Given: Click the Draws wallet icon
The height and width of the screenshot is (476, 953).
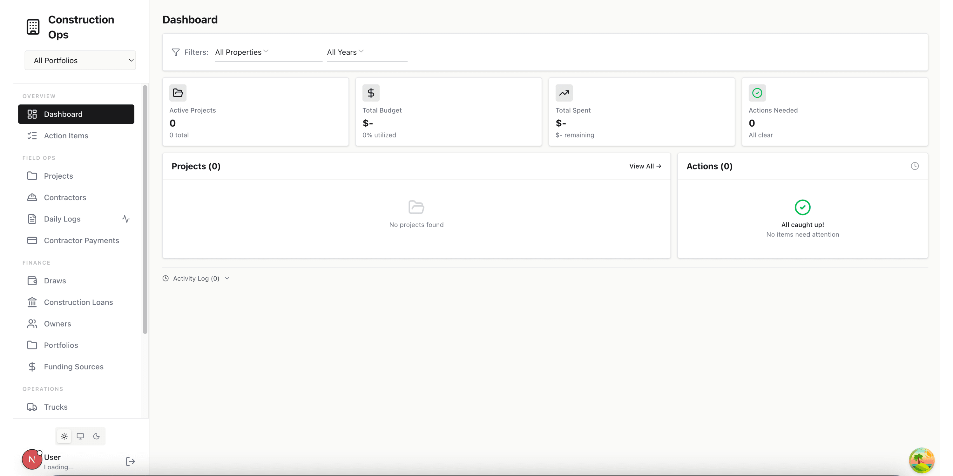Looking at the screenshot, I should (32, 281).
